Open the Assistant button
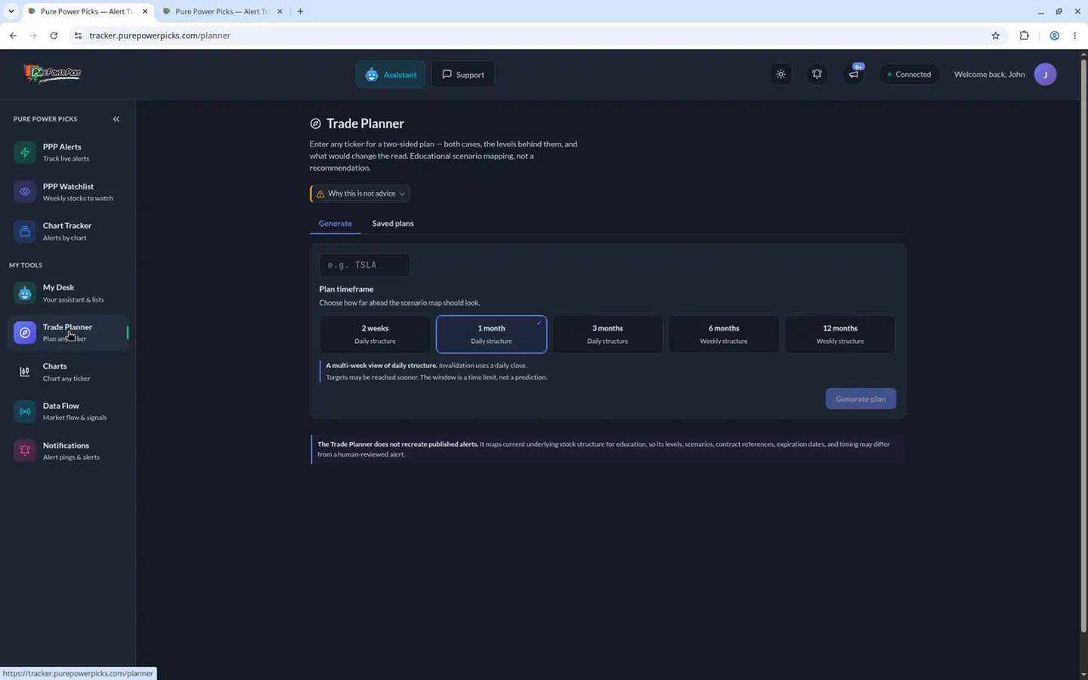Viewport: 1088px width, 680px height. coord(391,74)
